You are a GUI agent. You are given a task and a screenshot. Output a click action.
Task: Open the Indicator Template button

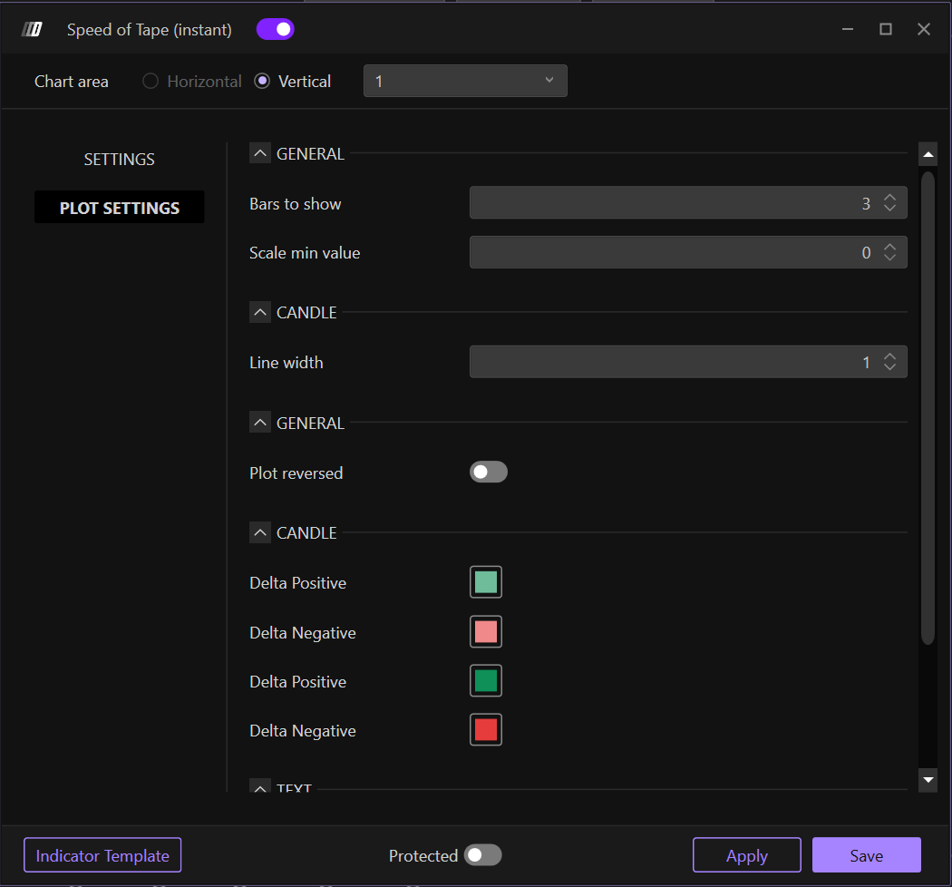(102, 855)
